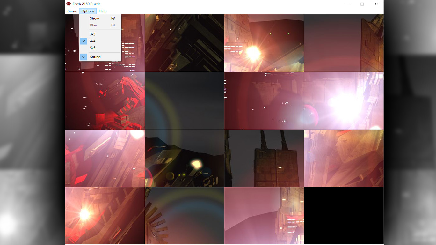Screen dimensions: 436x245
Task: Click the Options menu label
Action: pyautogui.click(x=88, y=11)
